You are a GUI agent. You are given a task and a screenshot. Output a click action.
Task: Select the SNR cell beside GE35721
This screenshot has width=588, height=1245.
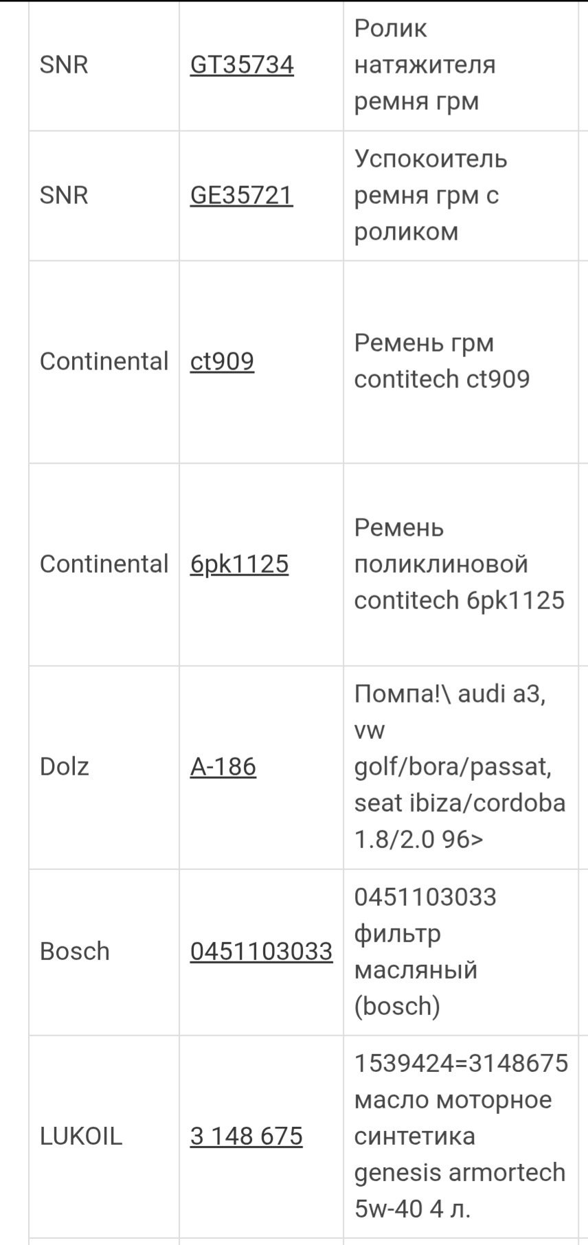tap(64, 195)
